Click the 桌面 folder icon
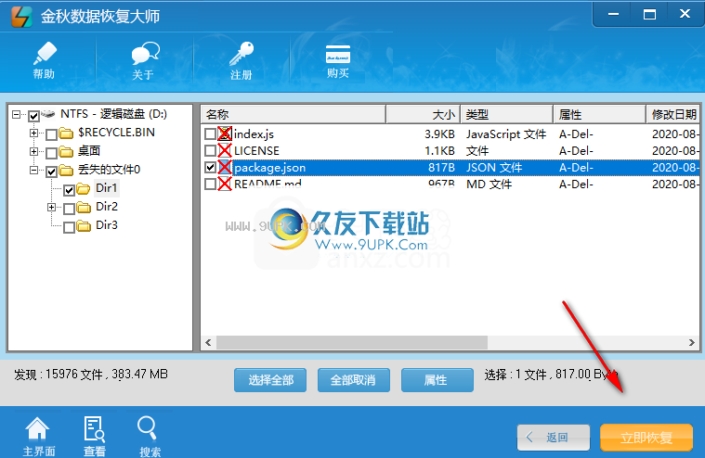Image resolution: width=705 pixels, height=458 pixels. [x=66, y=152]
